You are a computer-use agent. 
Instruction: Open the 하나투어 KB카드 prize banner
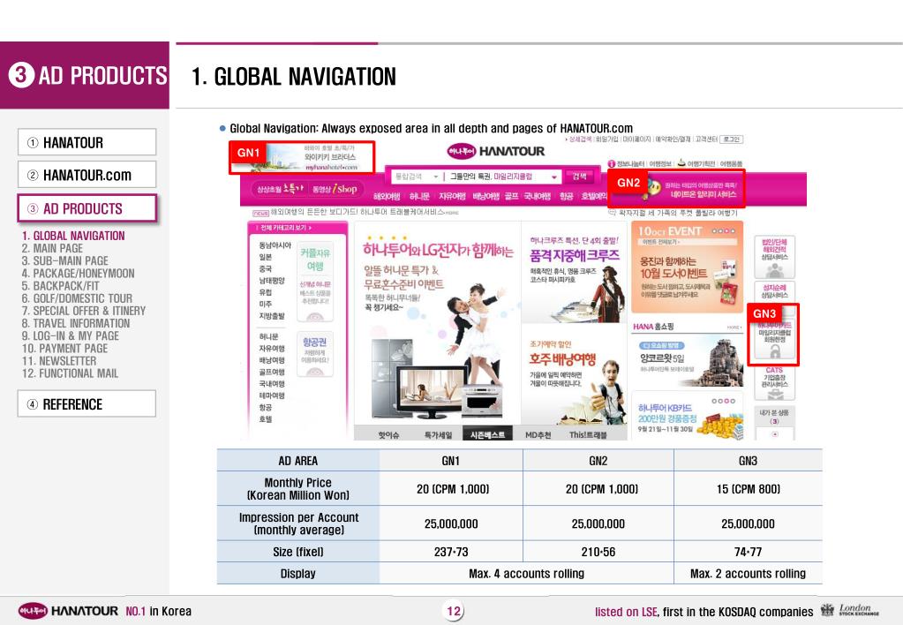tap(688, 415)
